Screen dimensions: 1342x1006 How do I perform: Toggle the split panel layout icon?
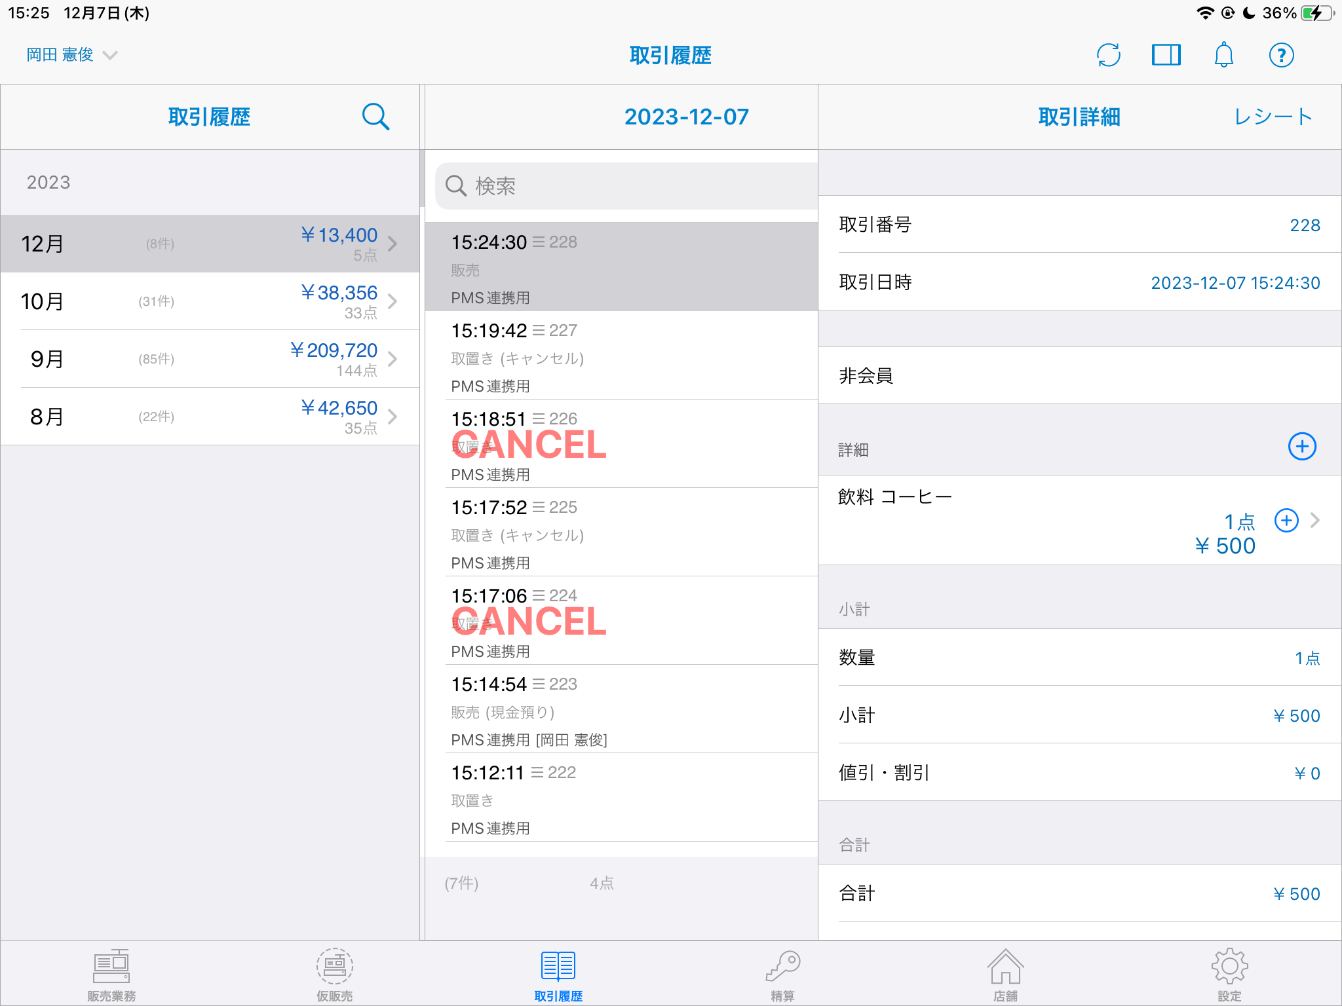point(1166,55)
